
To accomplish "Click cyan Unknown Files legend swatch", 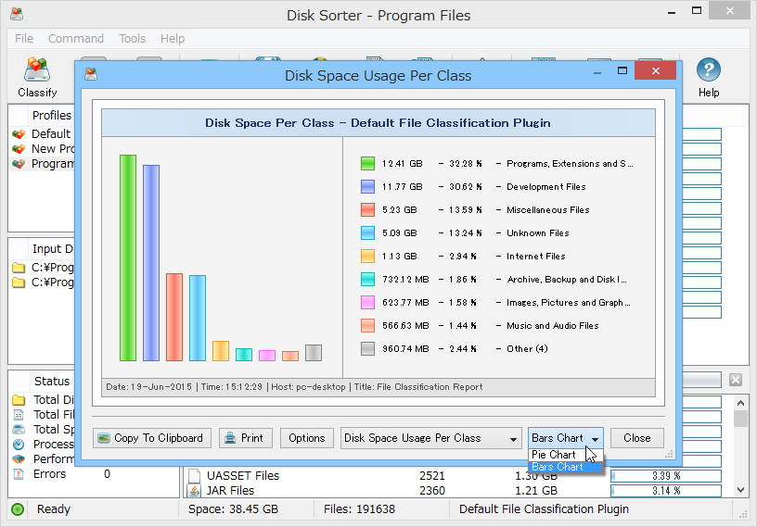I will point(367,232).
